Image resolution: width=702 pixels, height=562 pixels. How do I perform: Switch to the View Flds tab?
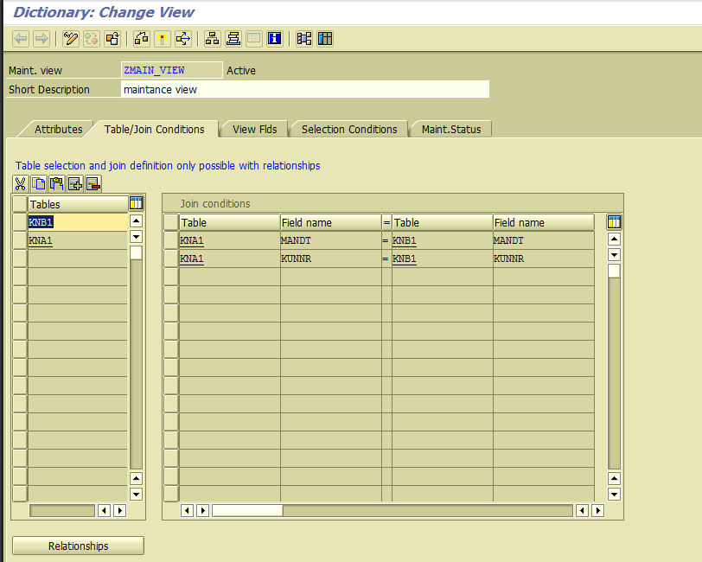point(253,128)
